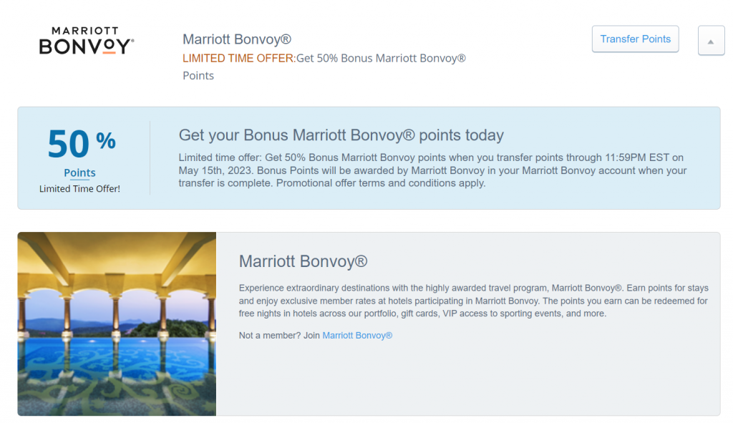This screenshot has width=733, height=423.
Task: Select the large 50 % bonus figure
Action: tap(81, 144)
